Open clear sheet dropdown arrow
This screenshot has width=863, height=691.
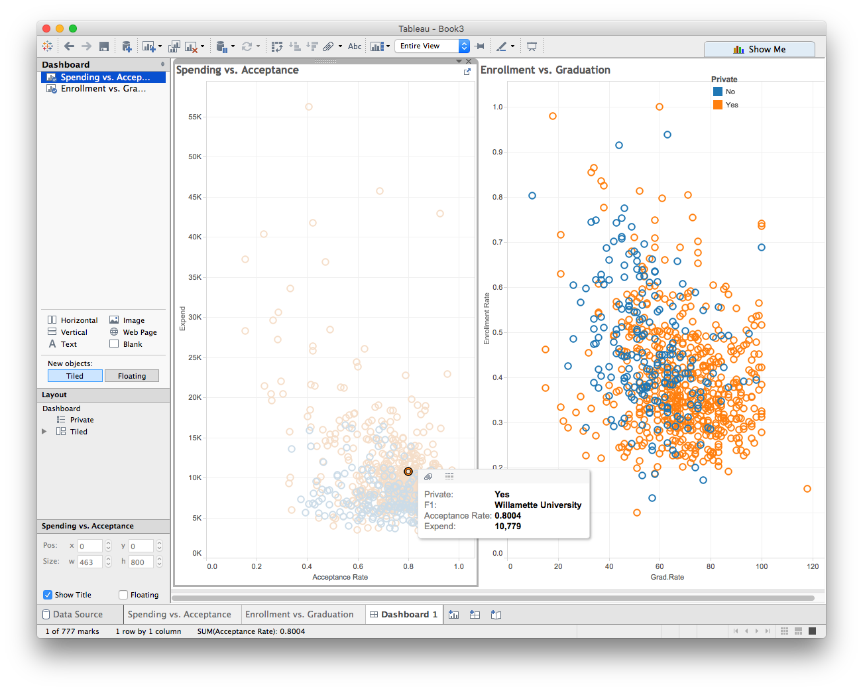[202, 46]
